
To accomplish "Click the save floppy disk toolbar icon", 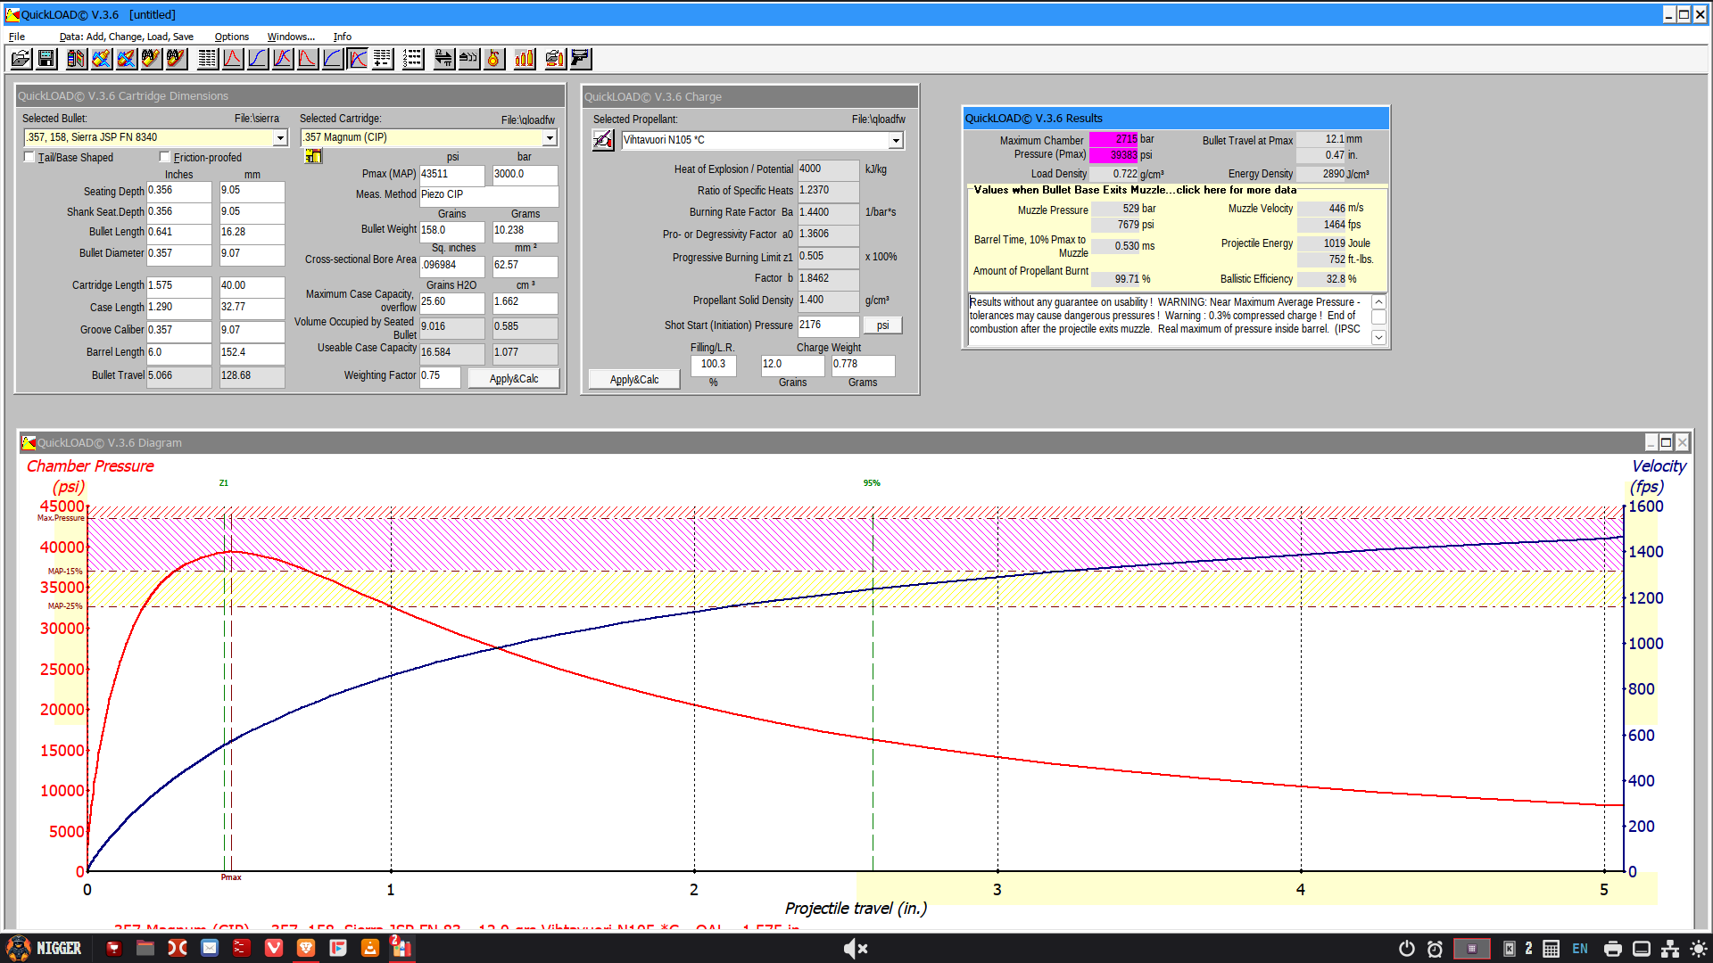I will click(46, 59).
